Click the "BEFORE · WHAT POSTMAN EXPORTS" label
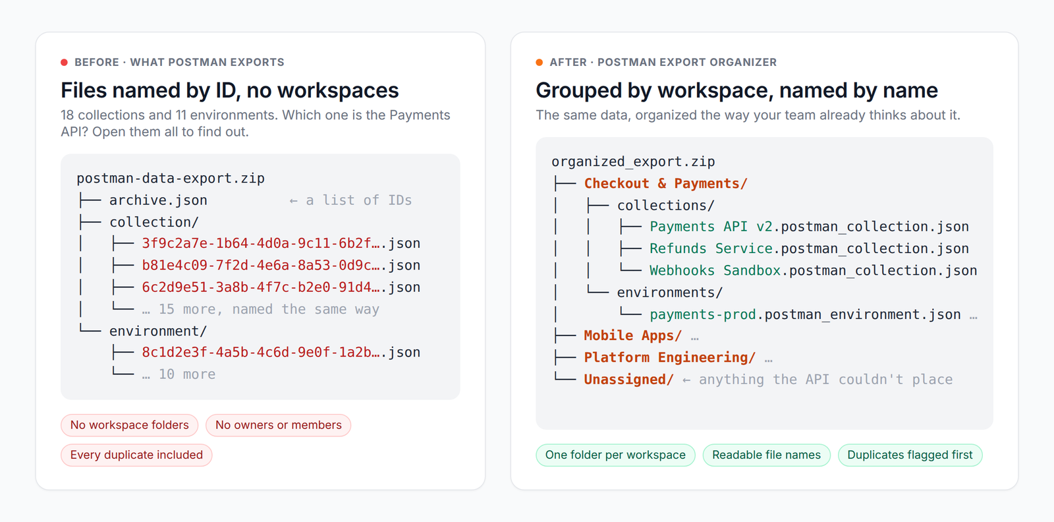 point(179,62)
